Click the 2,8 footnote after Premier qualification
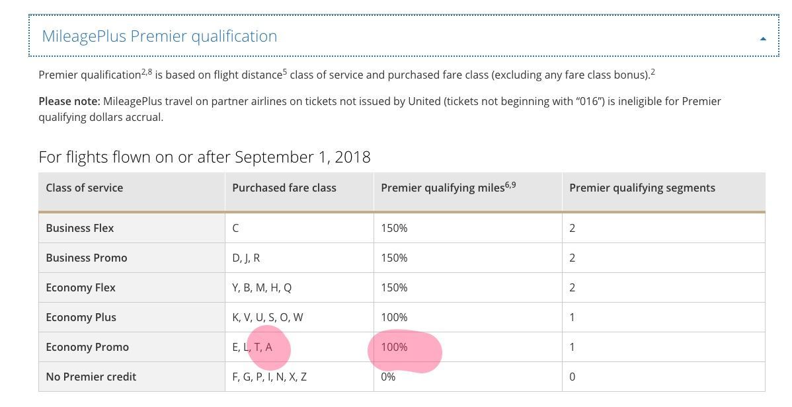 [147, 72]
